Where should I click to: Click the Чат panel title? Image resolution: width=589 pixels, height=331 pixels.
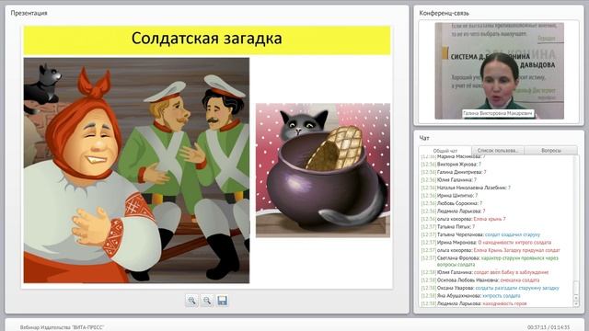(x=424, y=138)
